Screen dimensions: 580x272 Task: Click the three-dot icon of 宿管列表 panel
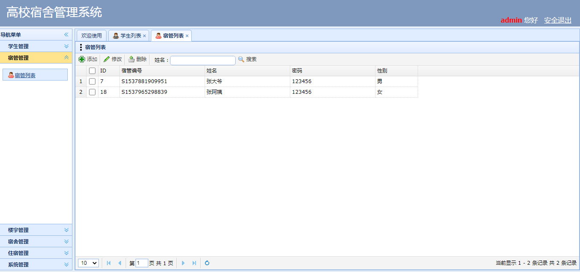pos(81,47)
